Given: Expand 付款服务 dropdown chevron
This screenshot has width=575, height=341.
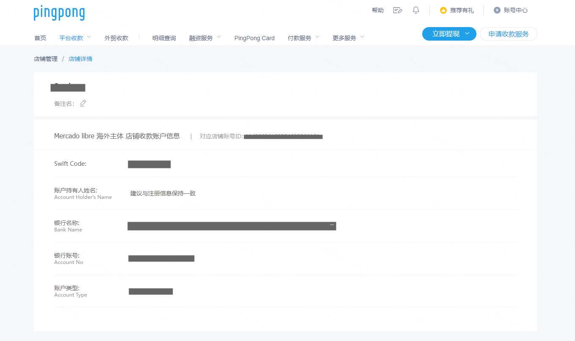Looking at the screenshot, I should pyautogui.click(x=317, y=37).
